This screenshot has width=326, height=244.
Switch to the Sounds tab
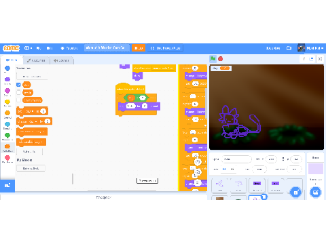pos(61,60)
